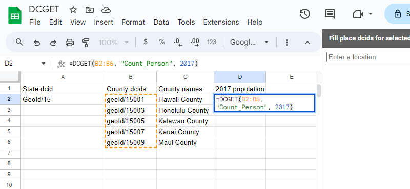Redo the last action
This screenshot has height=189, width=410.
pos(53,43)
